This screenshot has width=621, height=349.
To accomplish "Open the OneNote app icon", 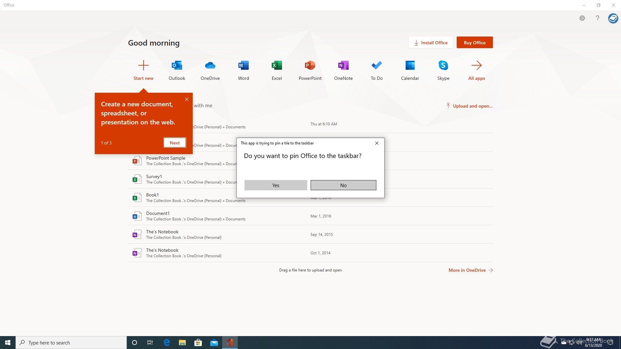I will point(343,66).
